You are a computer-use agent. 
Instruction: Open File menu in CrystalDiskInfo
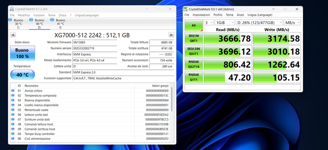coord(12,15)
